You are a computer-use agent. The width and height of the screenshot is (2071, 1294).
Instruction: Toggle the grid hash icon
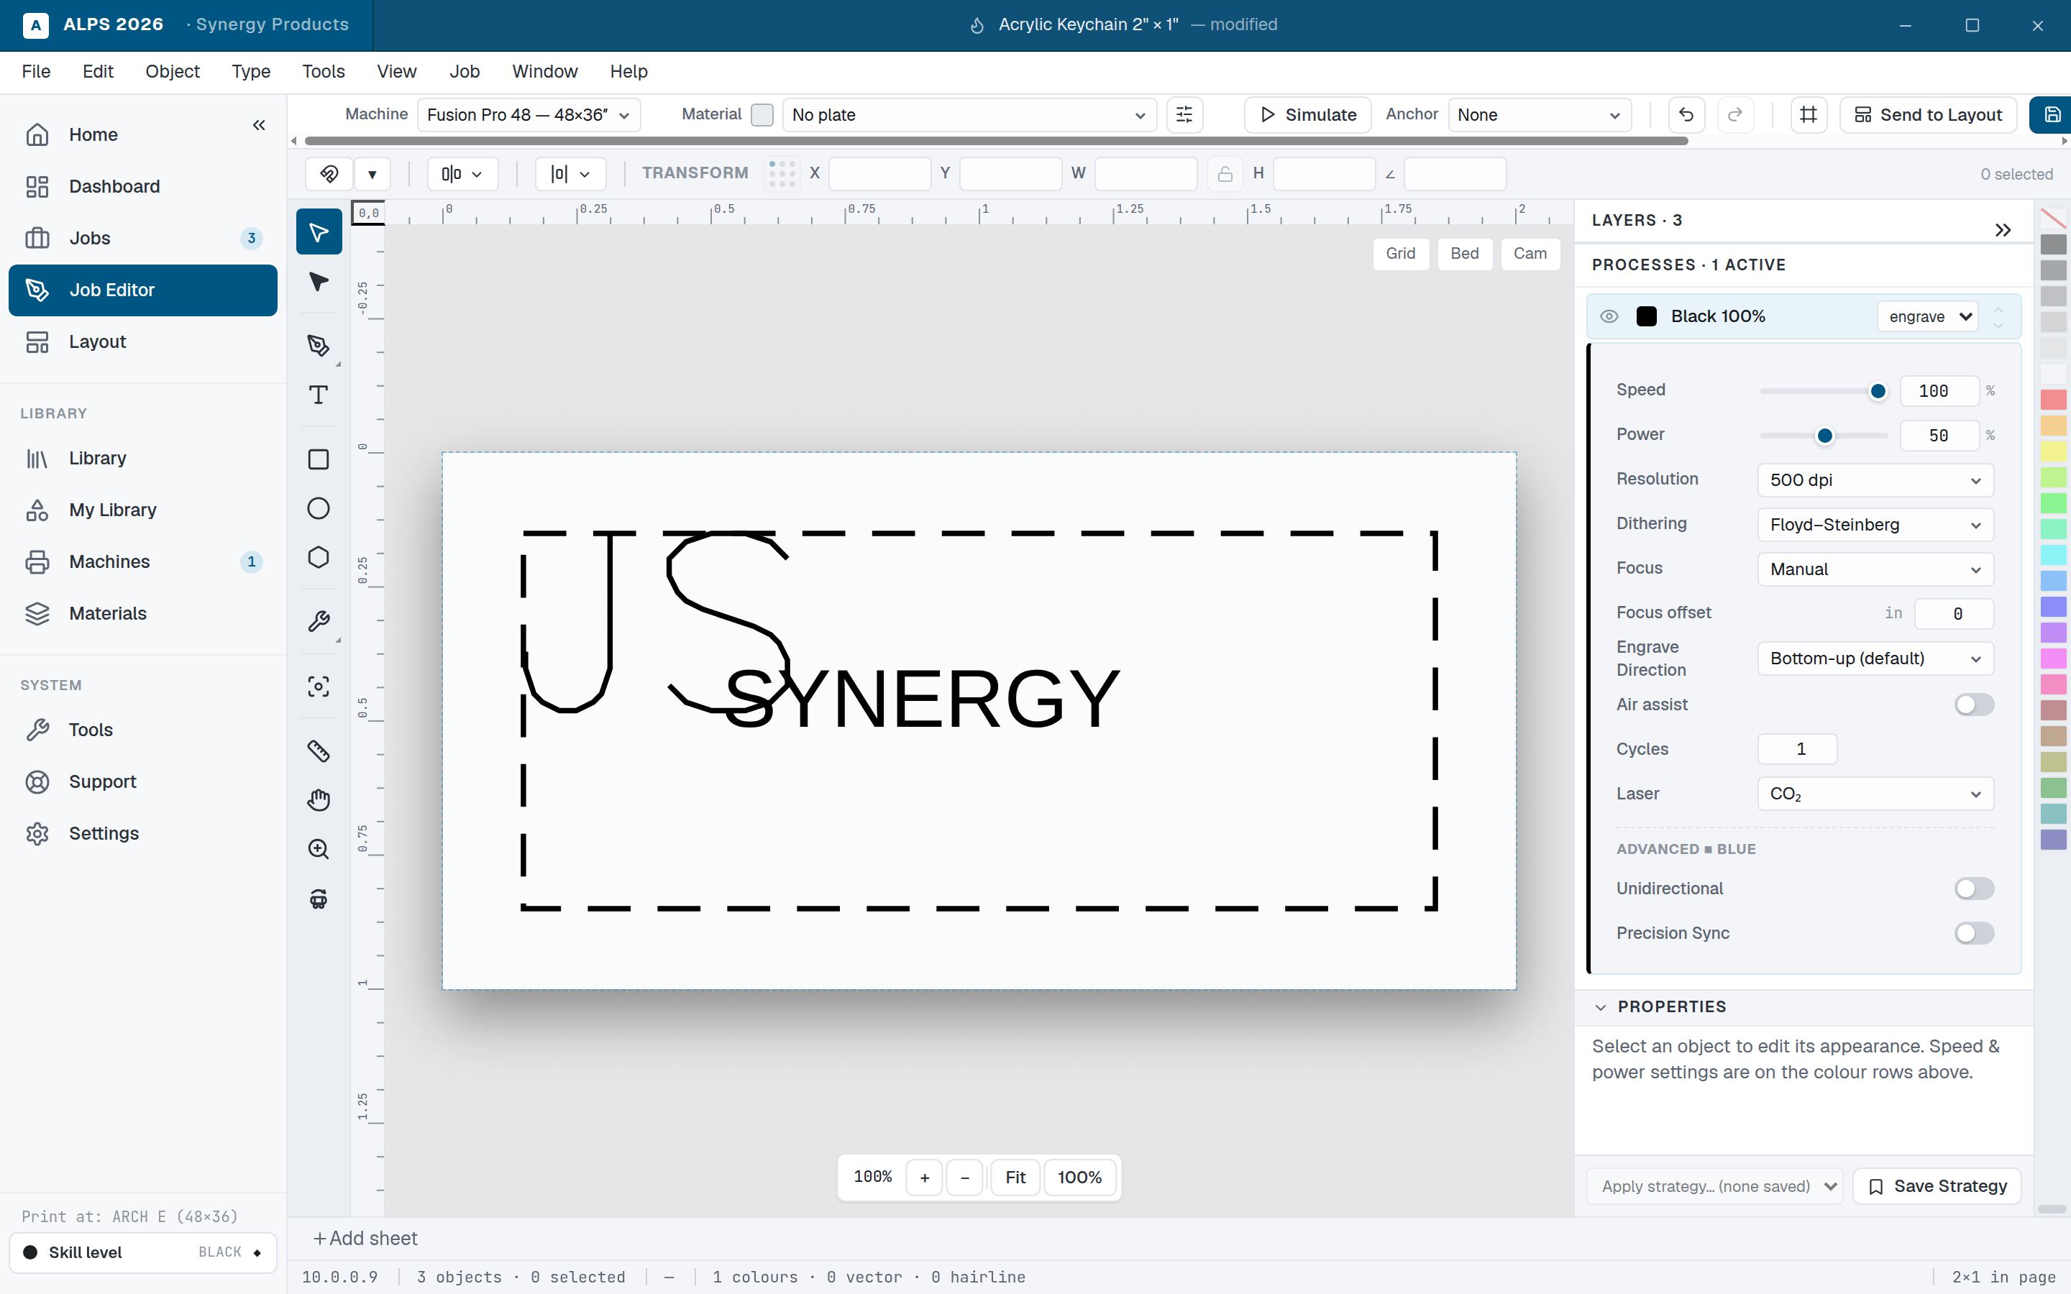1809,115
